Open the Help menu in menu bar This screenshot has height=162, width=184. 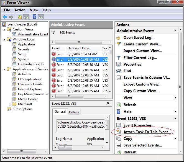(47, 10)
